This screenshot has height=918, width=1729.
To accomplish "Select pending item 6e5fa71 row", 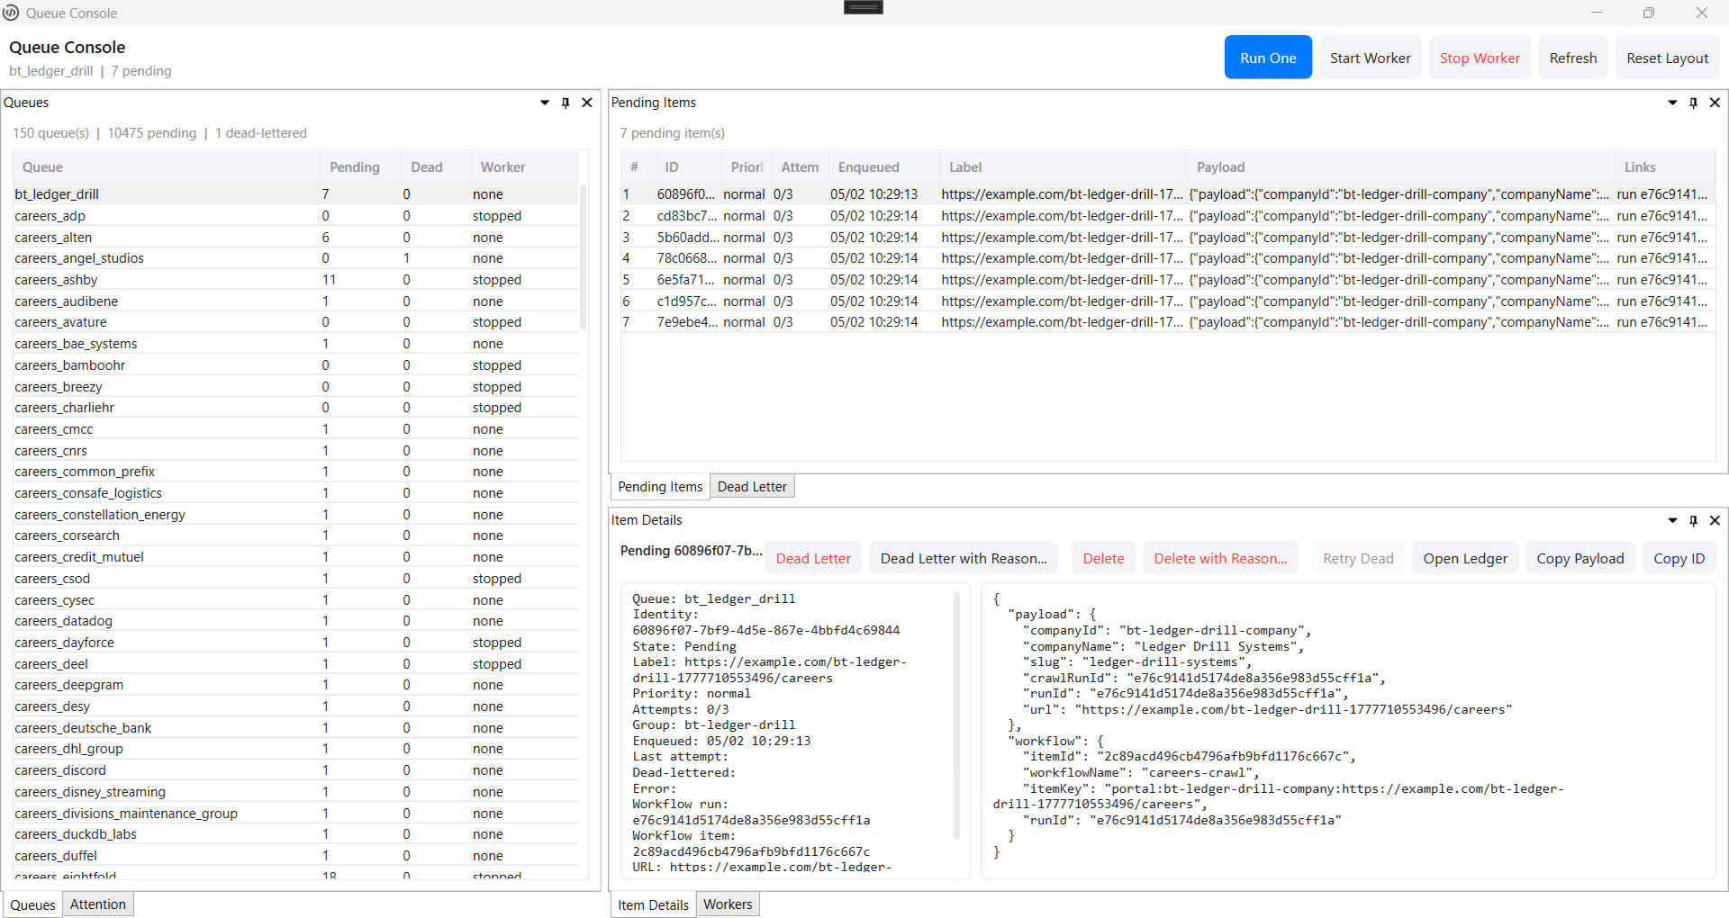I will (1168, 280).
